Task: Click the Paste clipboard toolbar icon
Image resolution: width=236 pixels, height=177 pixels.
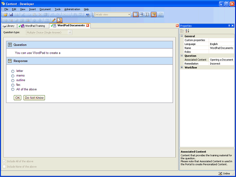Action: pos(34,15)
